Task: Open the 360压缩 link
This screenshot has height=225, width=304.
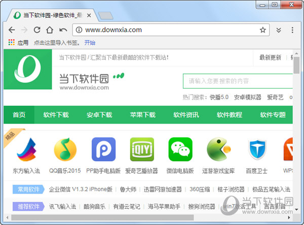Action: tap(200, 190)
